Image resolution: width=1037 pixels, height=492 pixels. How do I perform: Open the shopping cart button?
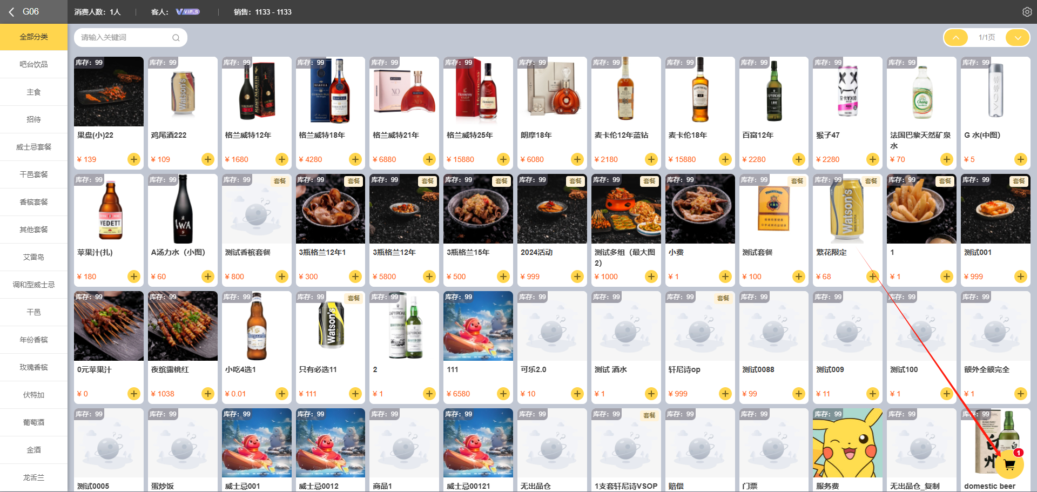coord(1009,465)
